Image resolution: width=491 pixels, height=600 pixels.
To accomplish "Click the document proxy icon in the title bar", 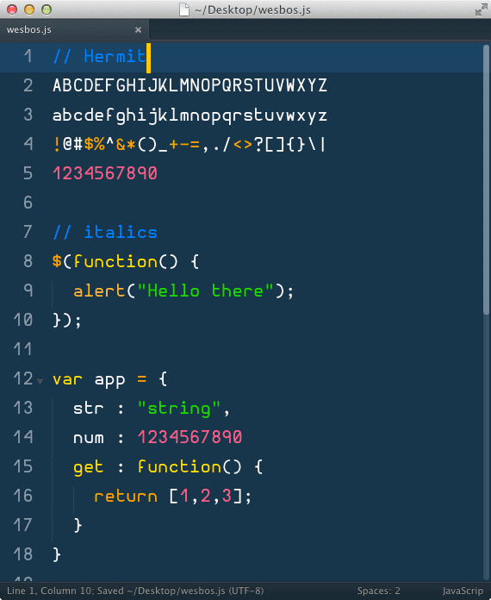I will tap(184, 9).
